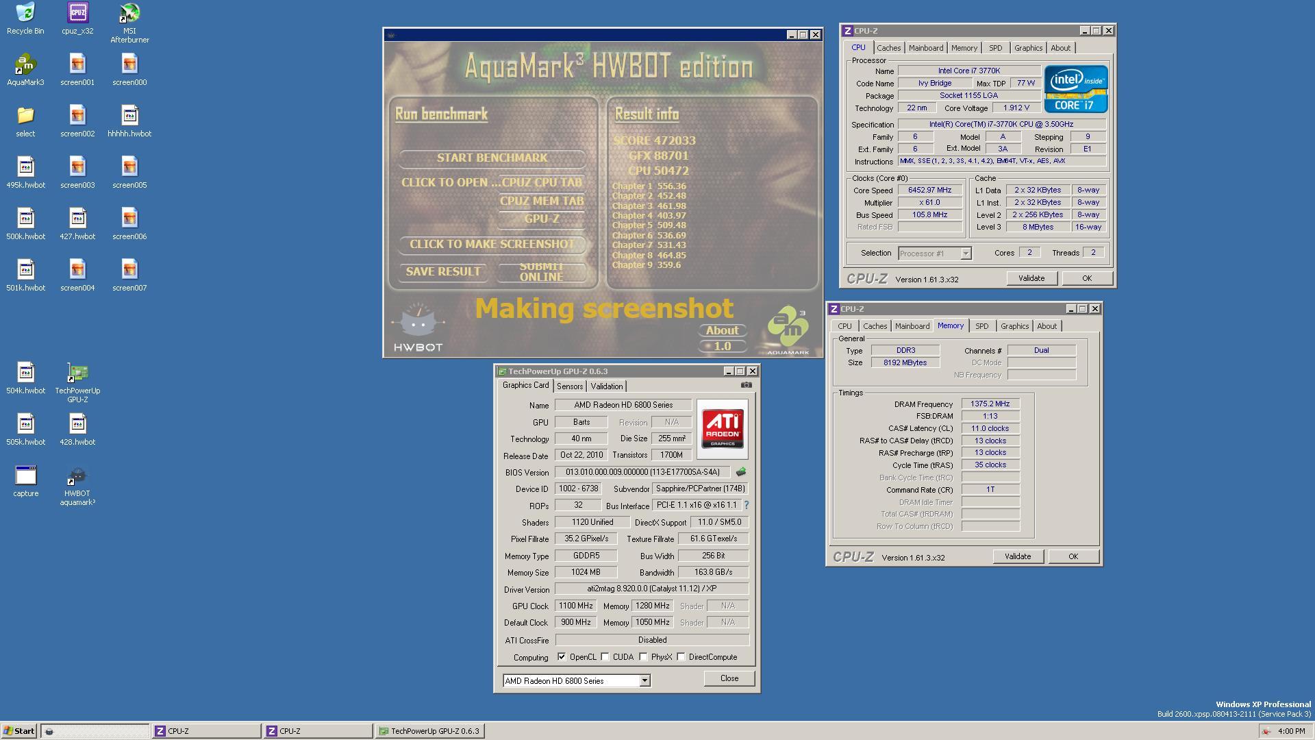This screenshot has height=740, width=1315.
Task: Select the 501k.hwbot file
Action: click(25, 275)
